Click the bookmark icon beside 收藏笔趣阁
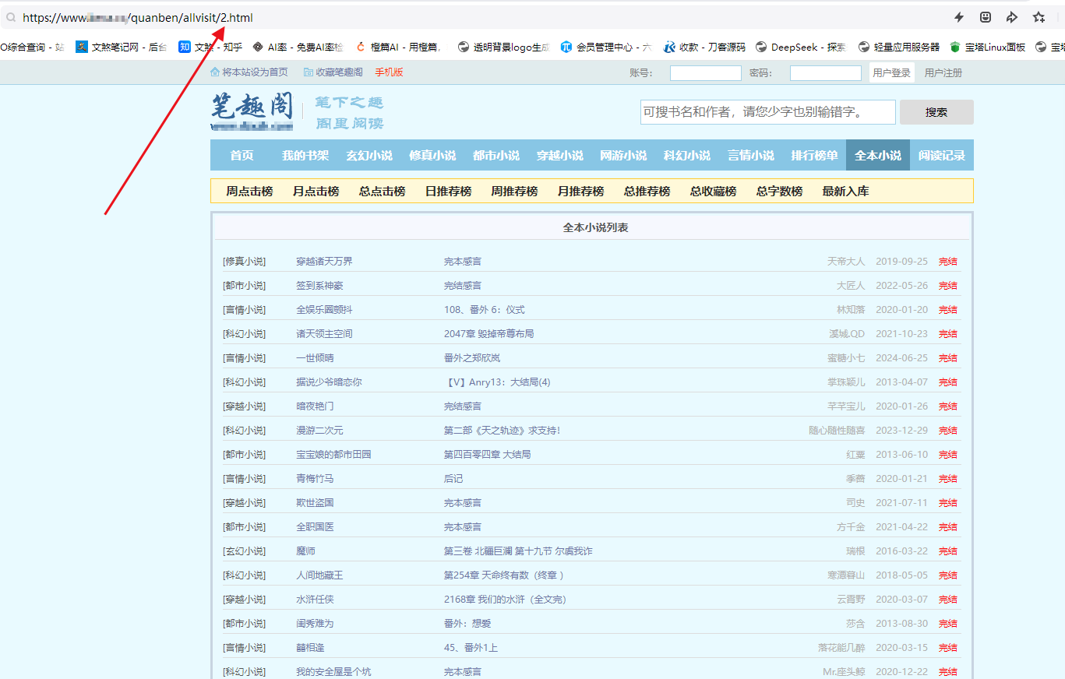 [x=309, y=72]
